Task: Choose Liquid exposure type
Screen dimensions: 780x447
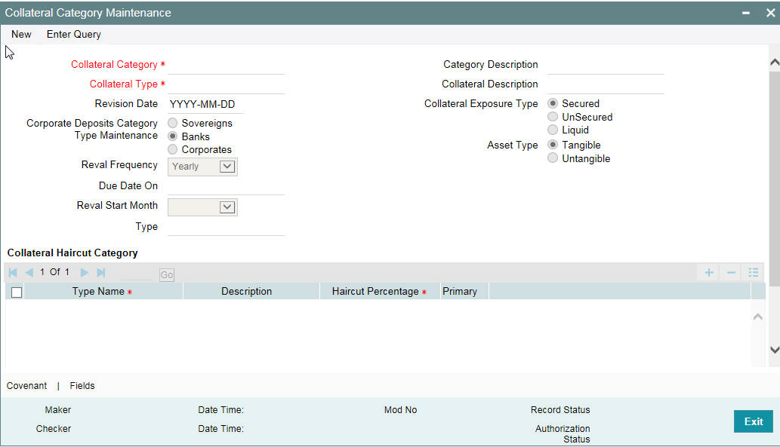Action: point(553,130)
